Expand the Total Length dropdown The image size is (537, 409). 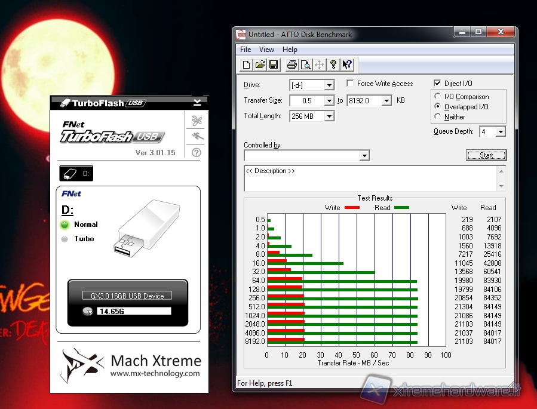coord(329,116)
